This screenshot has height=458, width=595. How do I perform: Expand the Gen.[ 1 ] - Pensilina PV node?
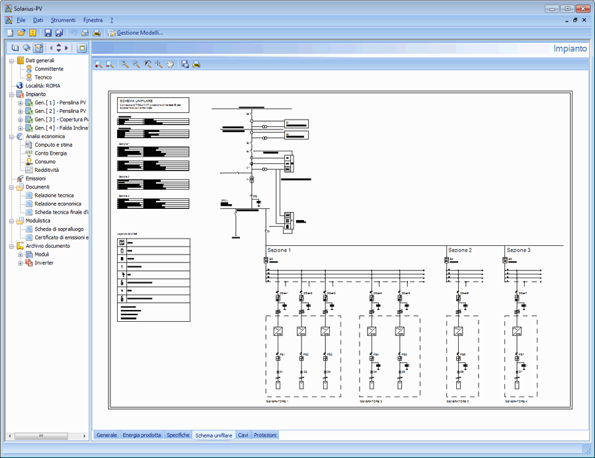tap(20, 103)
